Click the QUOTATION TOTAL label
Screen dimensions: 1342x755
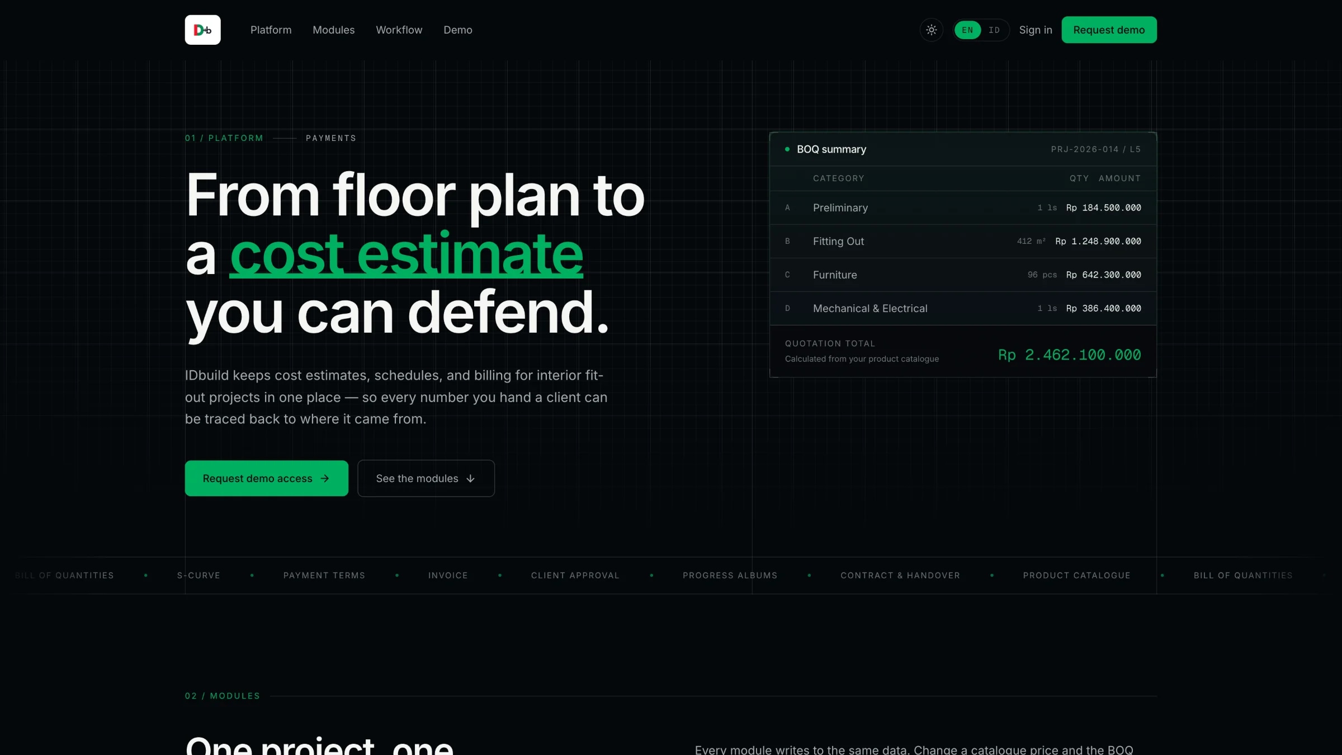830,343
